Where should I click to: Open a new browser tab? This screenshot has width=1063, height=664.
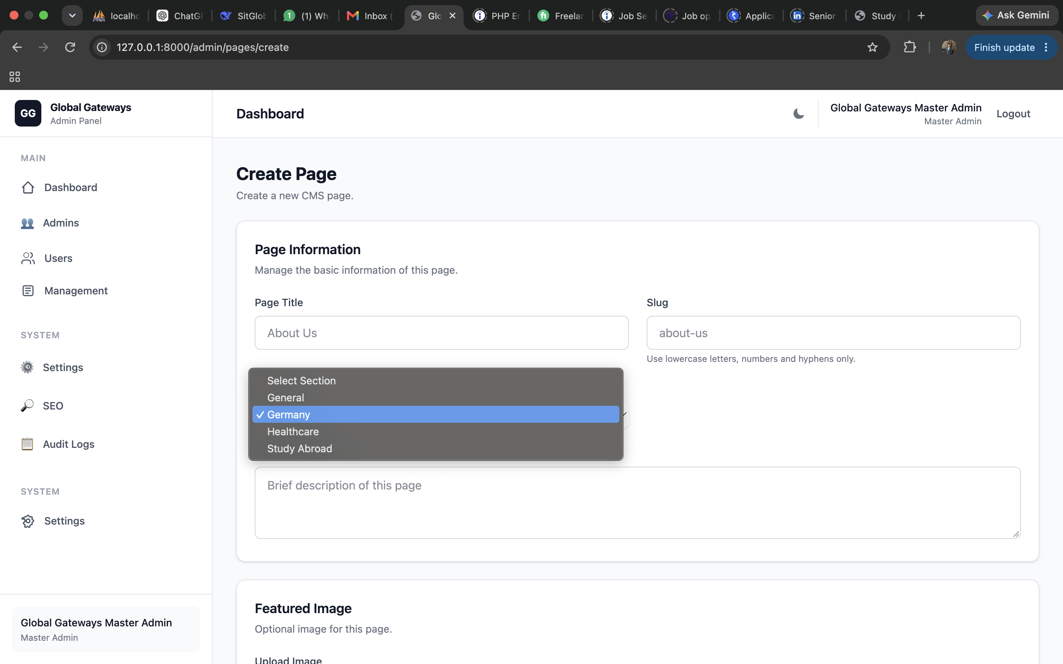pos(921,16)
